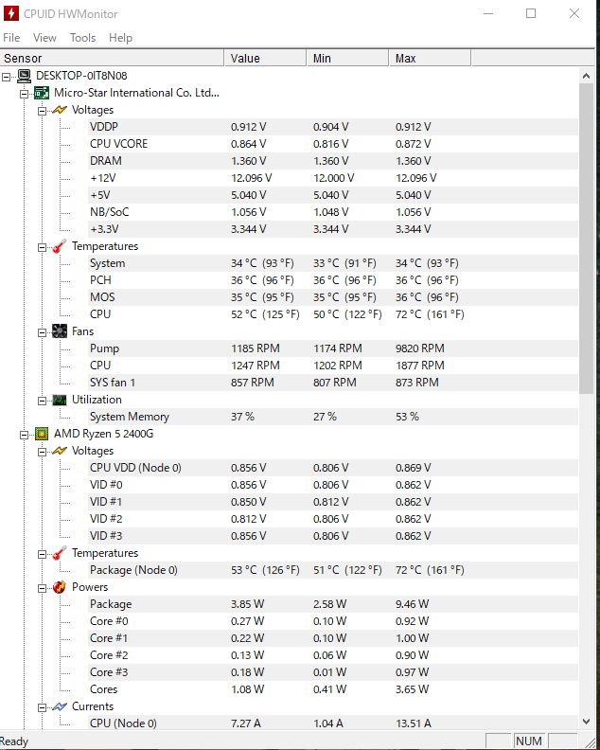Click the Ryzen Voltages lightning icon
This screenshot has height=750, width=600.
60,451
